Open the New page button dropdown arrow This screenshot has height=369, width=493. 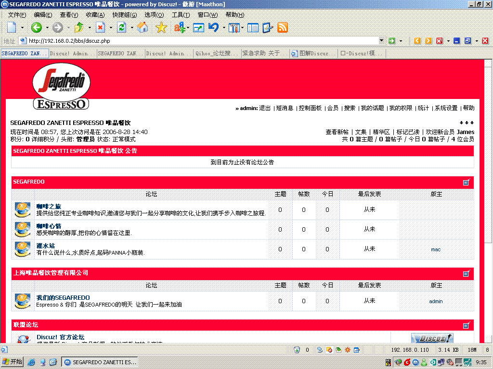click(x=22, y=27)
